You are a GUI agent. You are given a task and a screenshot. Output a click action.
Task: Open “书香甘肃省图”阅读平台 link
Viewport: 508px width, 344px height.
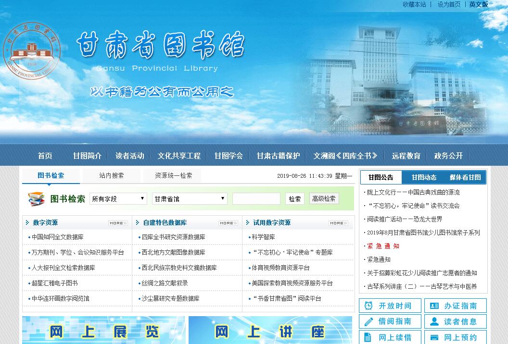pos(286,298)
